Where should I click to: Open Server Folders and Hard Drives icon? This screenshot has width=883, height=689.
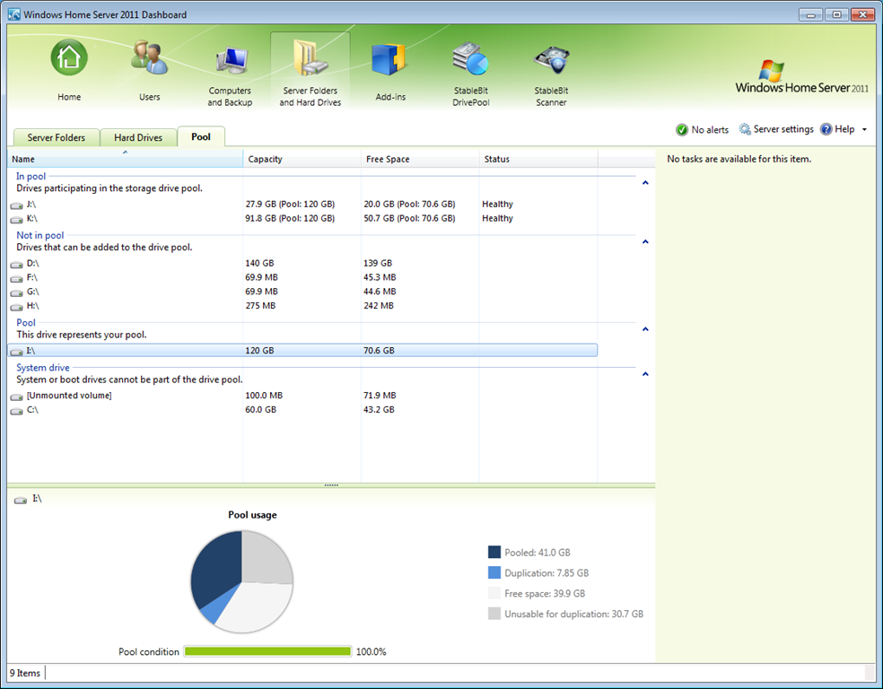[x=310, y=57]
